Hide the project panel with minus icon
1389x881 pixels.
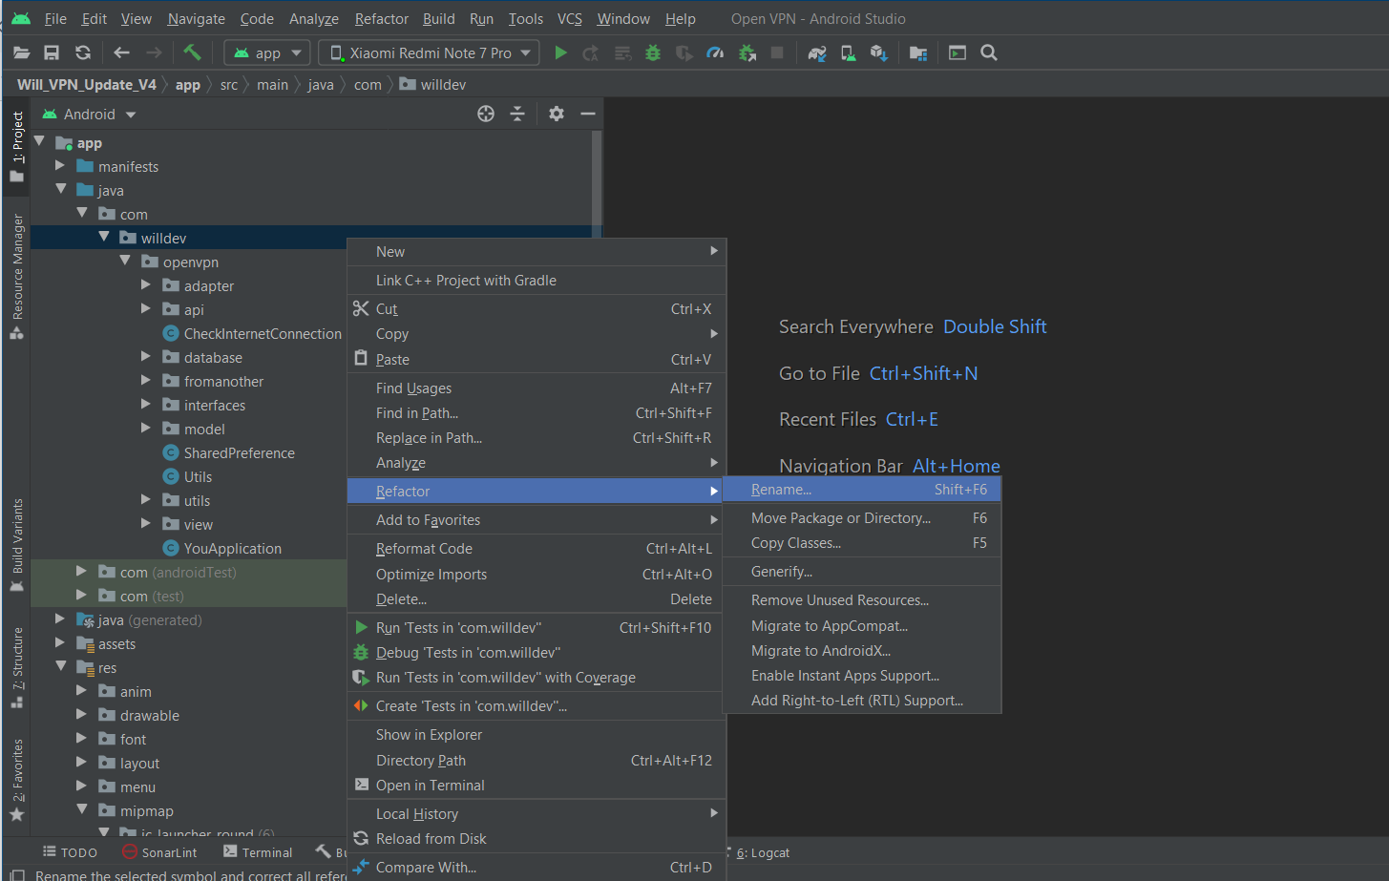pyautogui.click(x=588, y=114)
